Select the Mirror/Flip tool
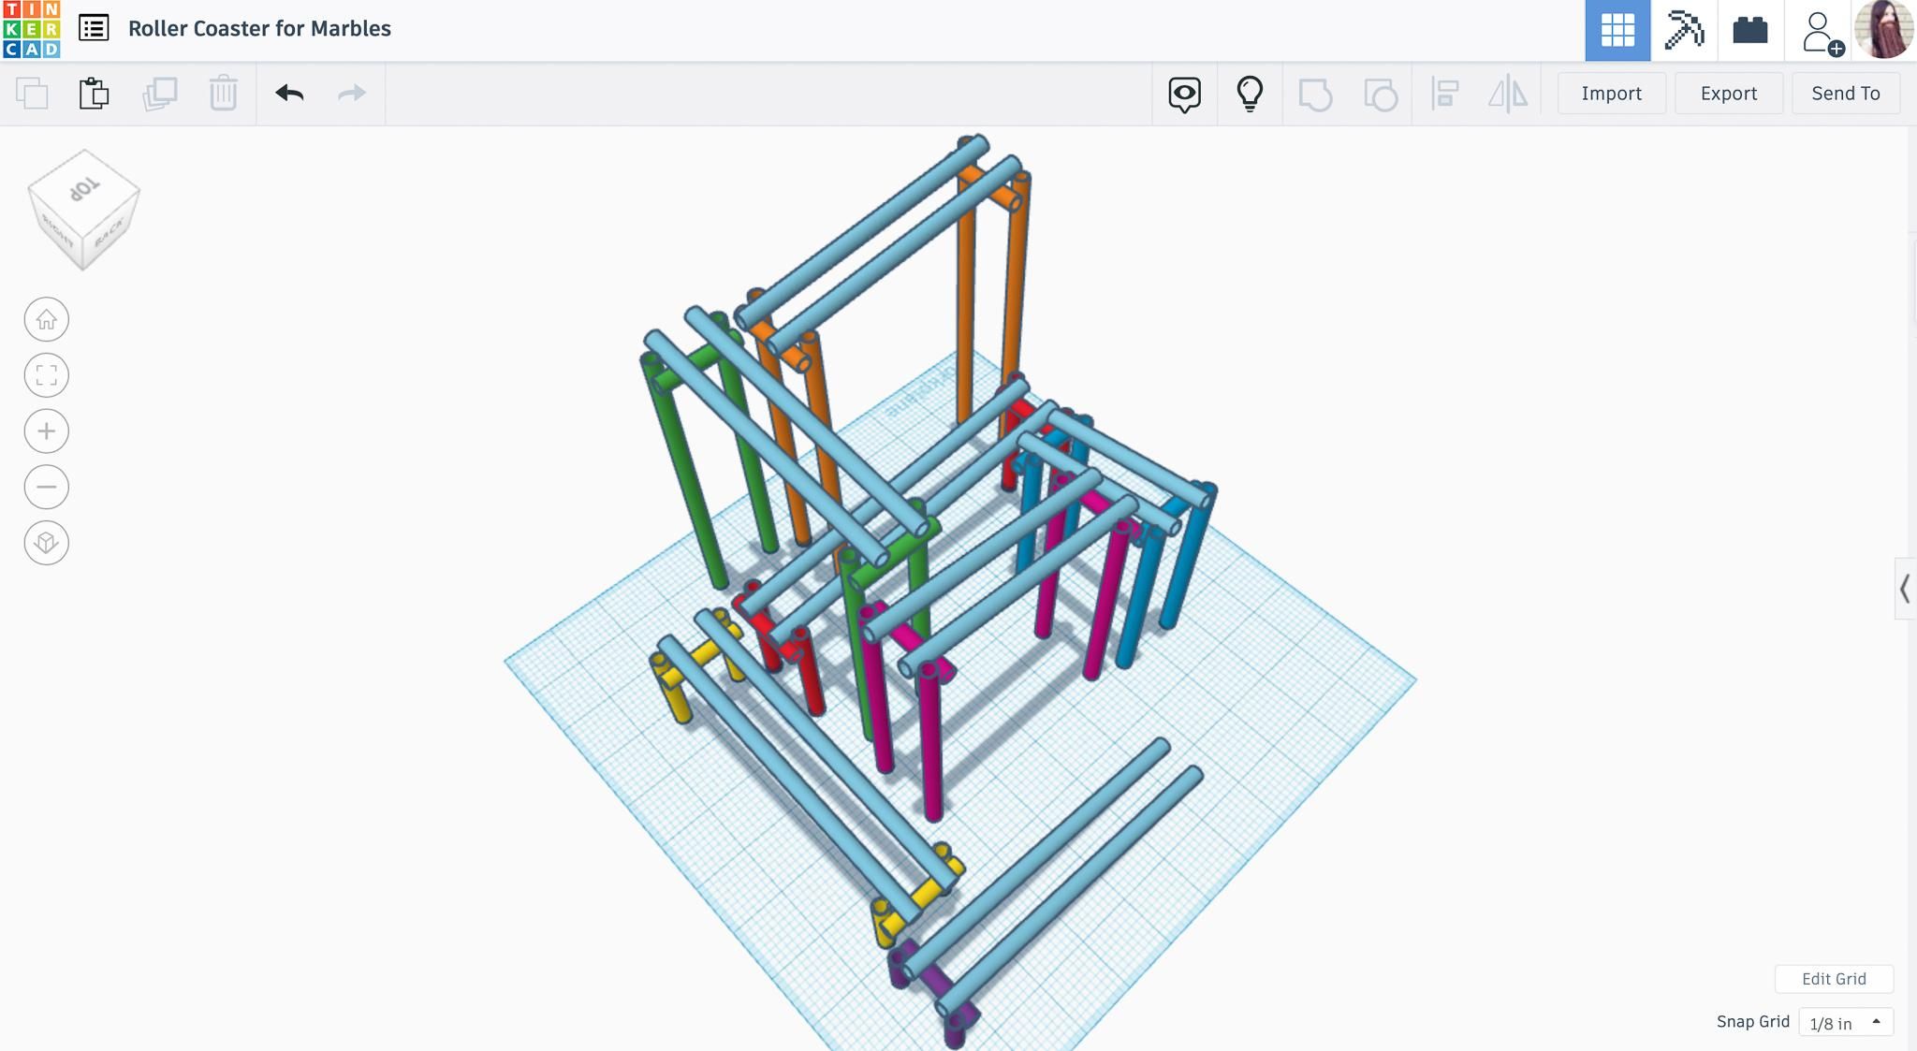The width and height of the screenshot is (1917, 1051). click(x=1509, y=94)
